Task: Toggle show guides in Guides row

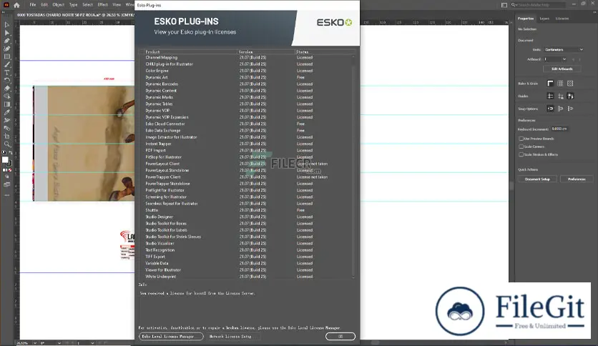Action: click(550, 96)
